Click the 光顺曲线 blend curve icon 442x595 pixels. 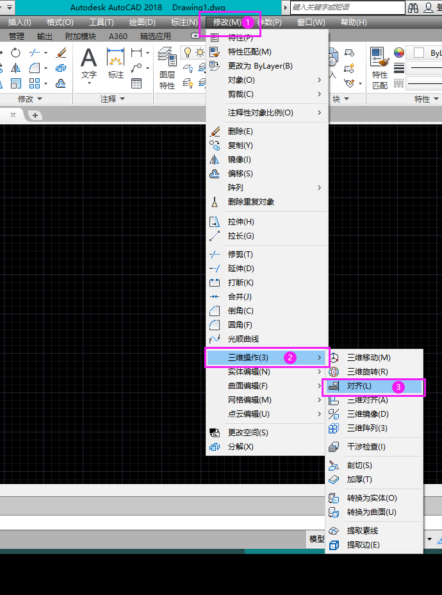point(215,339)
